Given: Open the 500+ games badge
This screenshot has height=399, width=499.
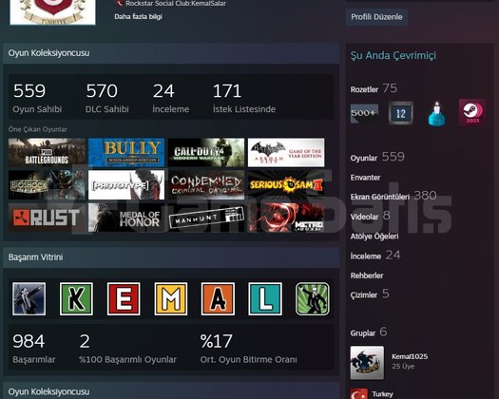Looking at the screenshot, I should [x=364, y=113].
